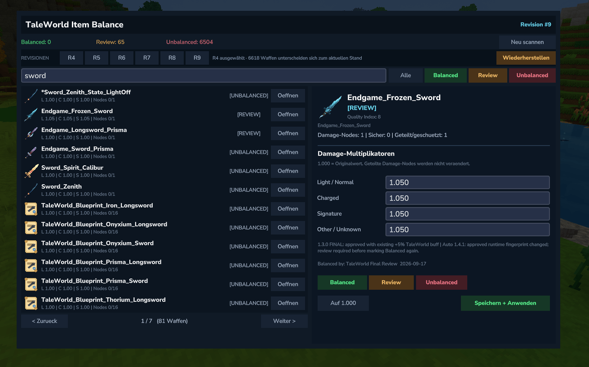The width and height of the screenshot is (589, 367).
Task: Click Speichern + Anwenden
Action: (505, 303)
